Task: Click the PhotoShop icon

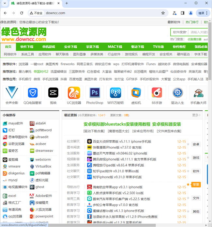Action: (x=95, y=93)
